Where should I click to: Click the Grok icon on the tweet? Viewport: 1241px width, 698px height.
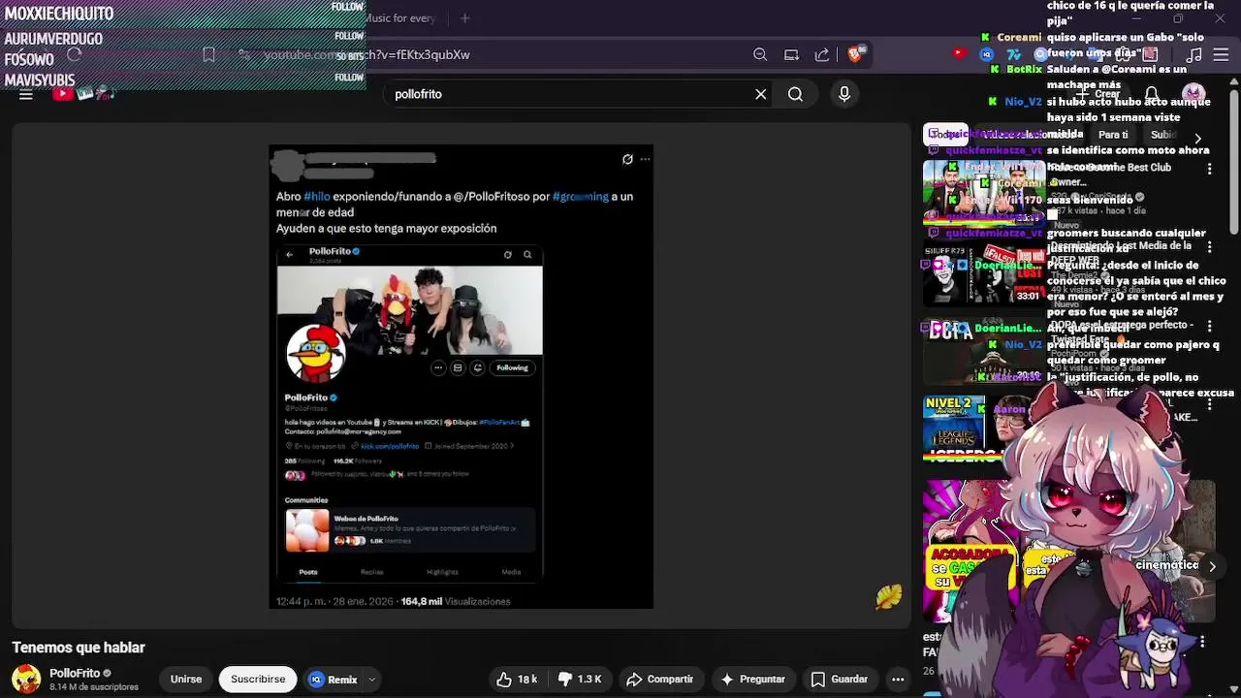pos(627,159)
